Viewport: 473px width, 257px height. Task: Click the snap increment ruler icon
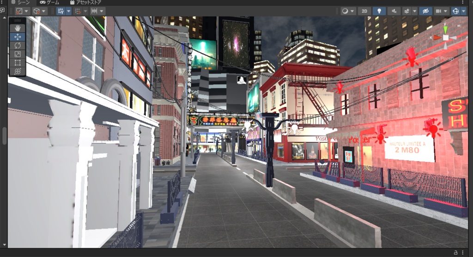click(x=94, y=11)
